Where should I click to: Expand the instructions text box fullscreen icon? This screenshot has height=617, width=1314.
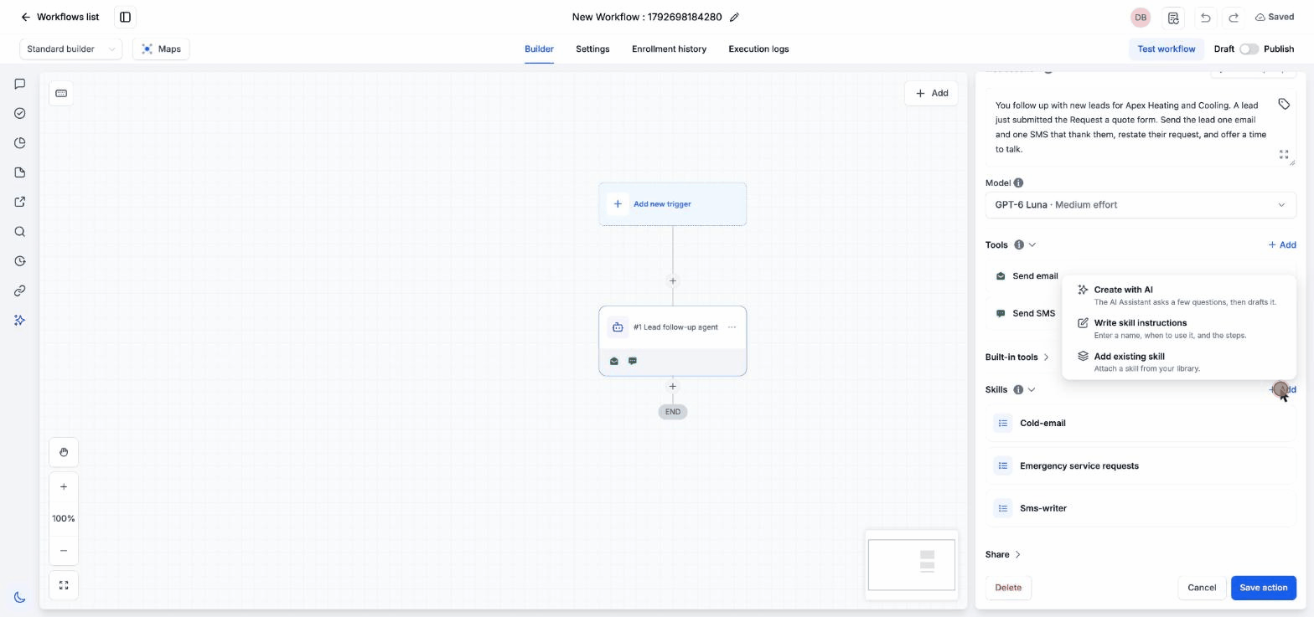[x=1283, y=154]
